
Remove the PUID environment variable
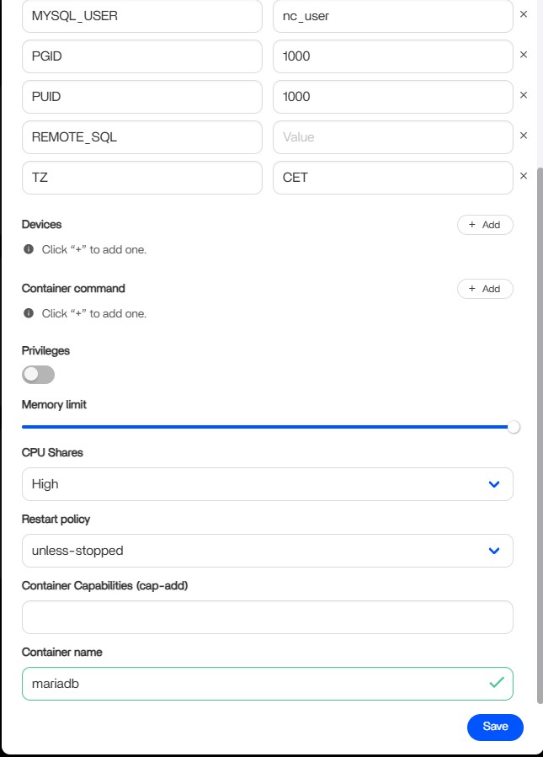(523, 95)
